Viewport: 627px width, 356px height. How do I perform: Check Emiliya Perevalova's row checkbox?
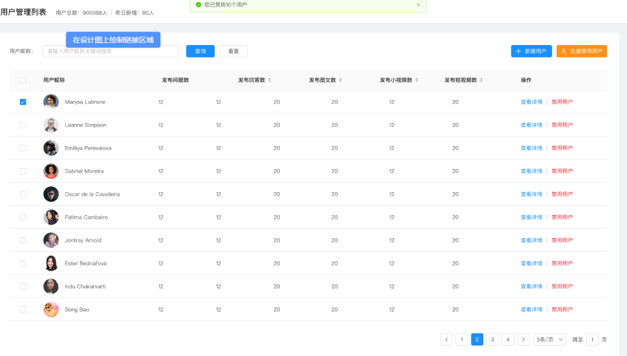tap(23, 148)
